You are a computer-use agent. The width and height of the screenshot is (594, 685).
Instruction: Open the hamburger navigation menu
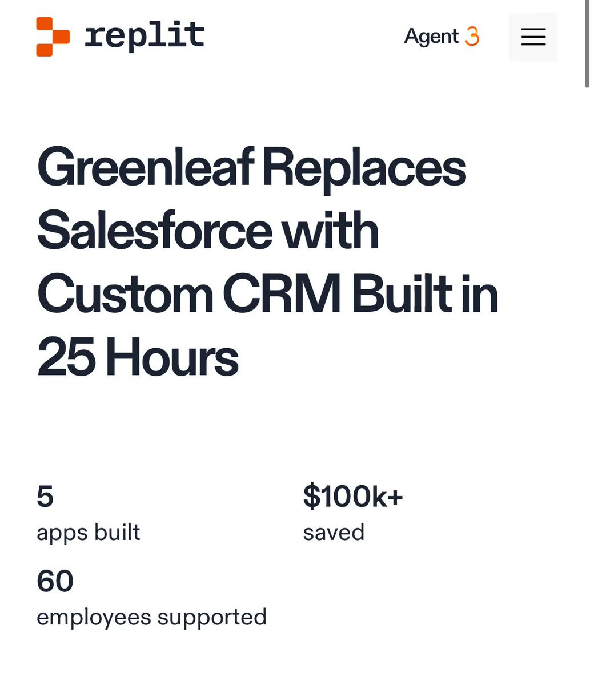click(533, 37)
